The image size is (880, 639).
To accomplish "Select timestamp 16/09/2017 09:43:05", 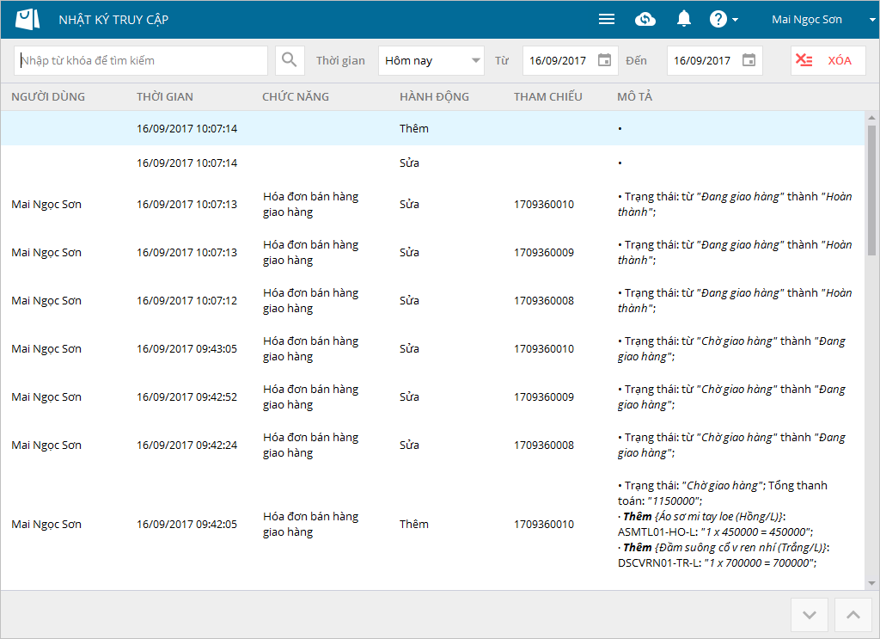I will tap(186, 348).
